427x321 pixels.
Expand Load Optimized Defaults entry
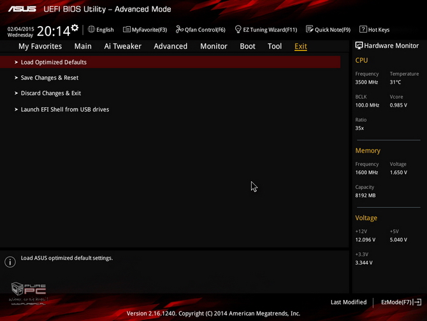click(54, 63)
